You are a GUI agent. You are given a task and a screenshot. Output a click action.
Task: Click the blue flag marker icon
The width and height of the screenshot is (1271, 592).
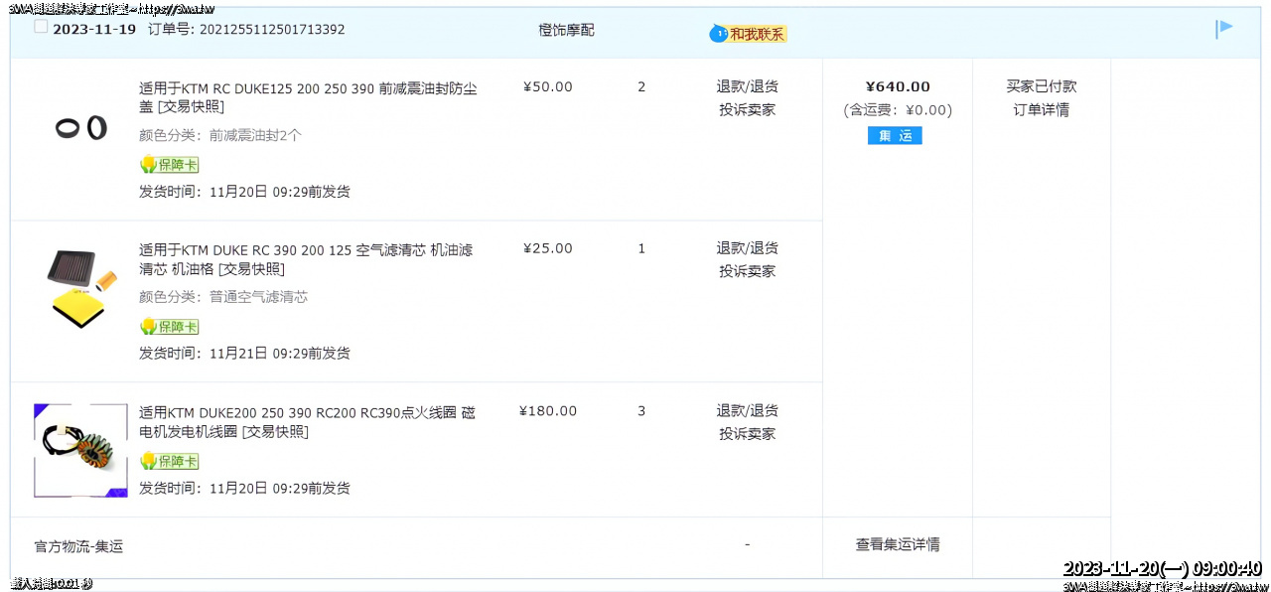click(x=1223, y=29)
